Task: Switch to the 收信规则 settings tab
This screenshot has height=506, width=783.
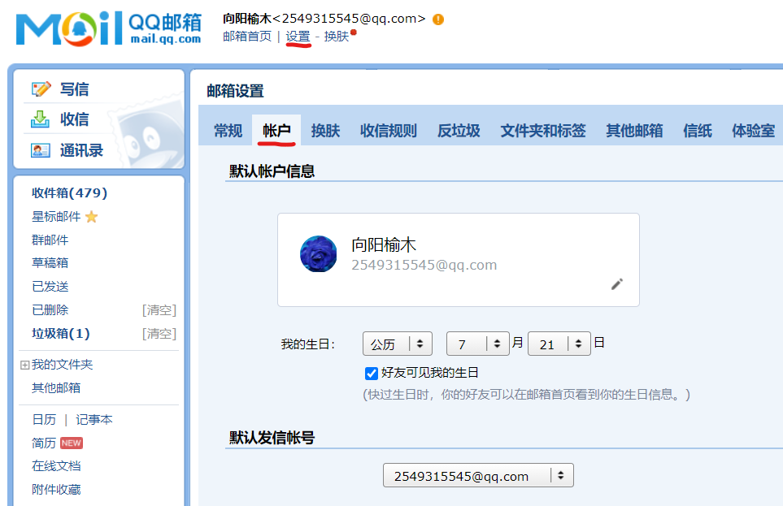Action: (389, 131)
